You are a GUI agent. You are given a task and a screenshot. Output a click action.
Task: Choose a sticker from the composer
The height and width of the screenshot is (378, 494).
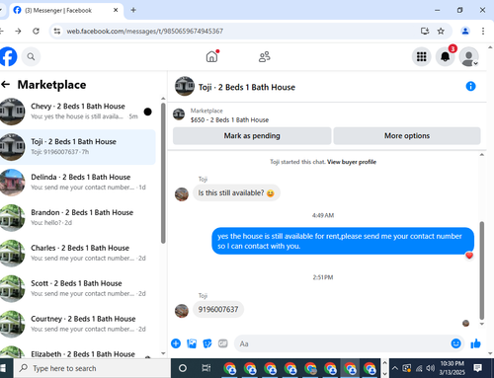tap(207, 343)
